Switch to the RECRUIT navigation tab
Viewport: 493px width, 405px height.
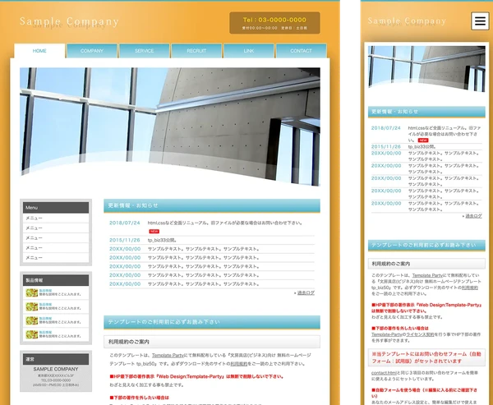pyautogui.click(x=196, y=51)
